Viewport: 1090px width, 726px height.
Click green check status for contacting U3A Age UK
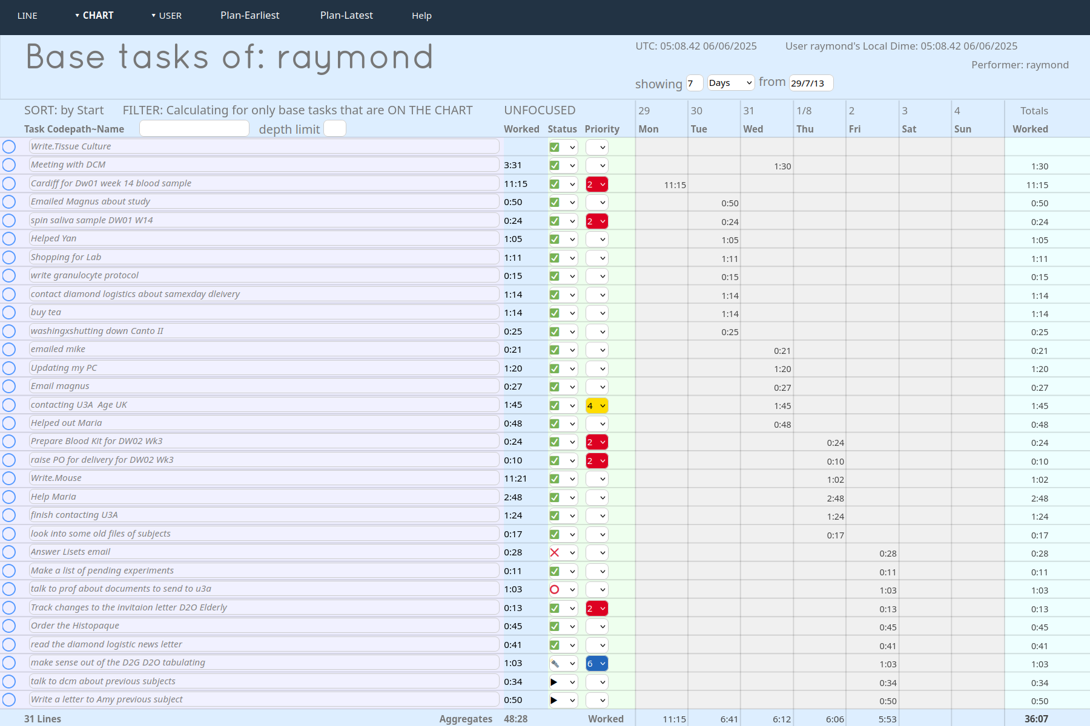(x=555, y=405)
